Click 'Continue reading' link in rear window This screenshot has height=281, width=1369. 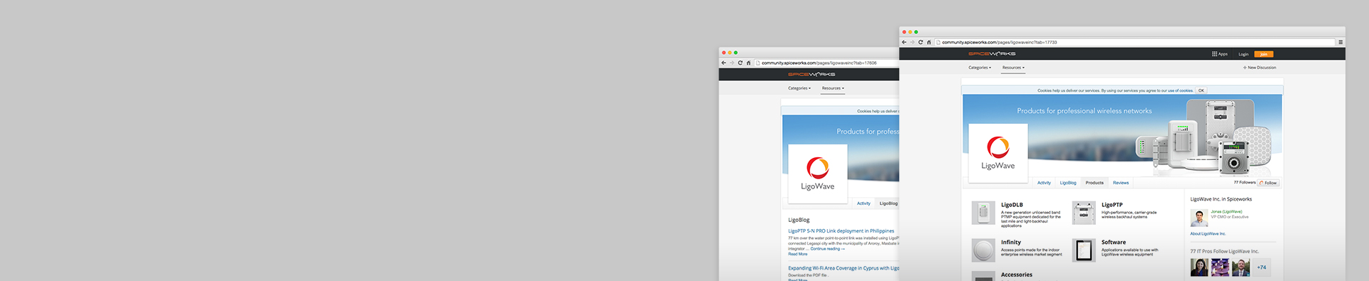coord(827,249)
